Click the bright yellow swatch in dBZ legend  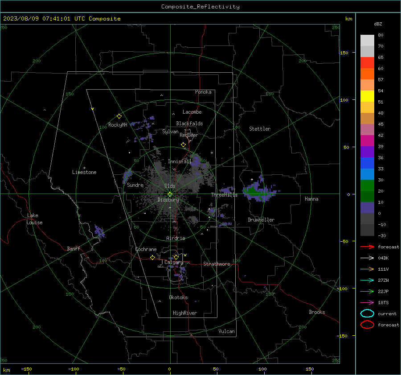click(x=367, y=96)
